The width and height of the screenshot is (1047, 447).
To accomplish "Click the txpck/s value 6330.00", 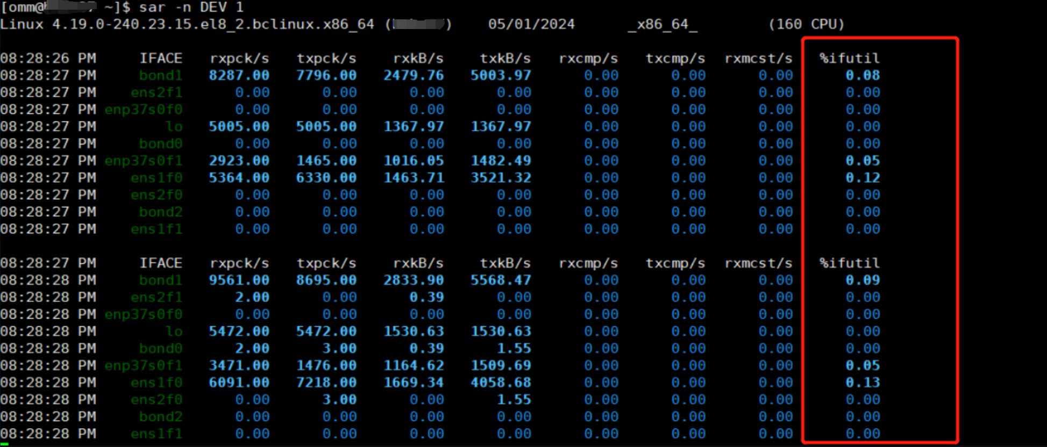I will (326, 178).
